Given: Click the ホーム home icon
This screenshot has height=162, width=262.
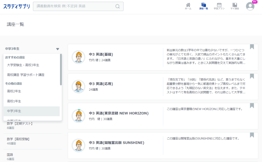Looking at the screenshot, I should (188, 6).
